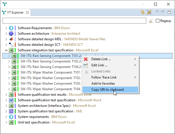
Task: Choose Add to favorites
Action: 110,84
